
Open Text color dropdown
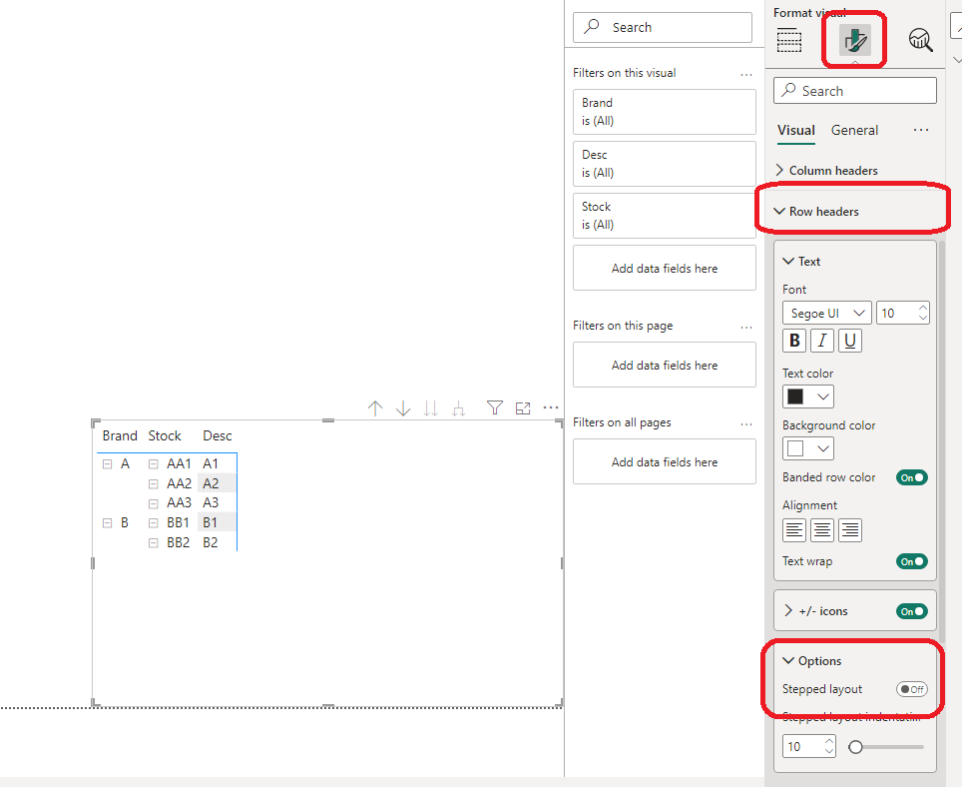click(x=808, y=396)
